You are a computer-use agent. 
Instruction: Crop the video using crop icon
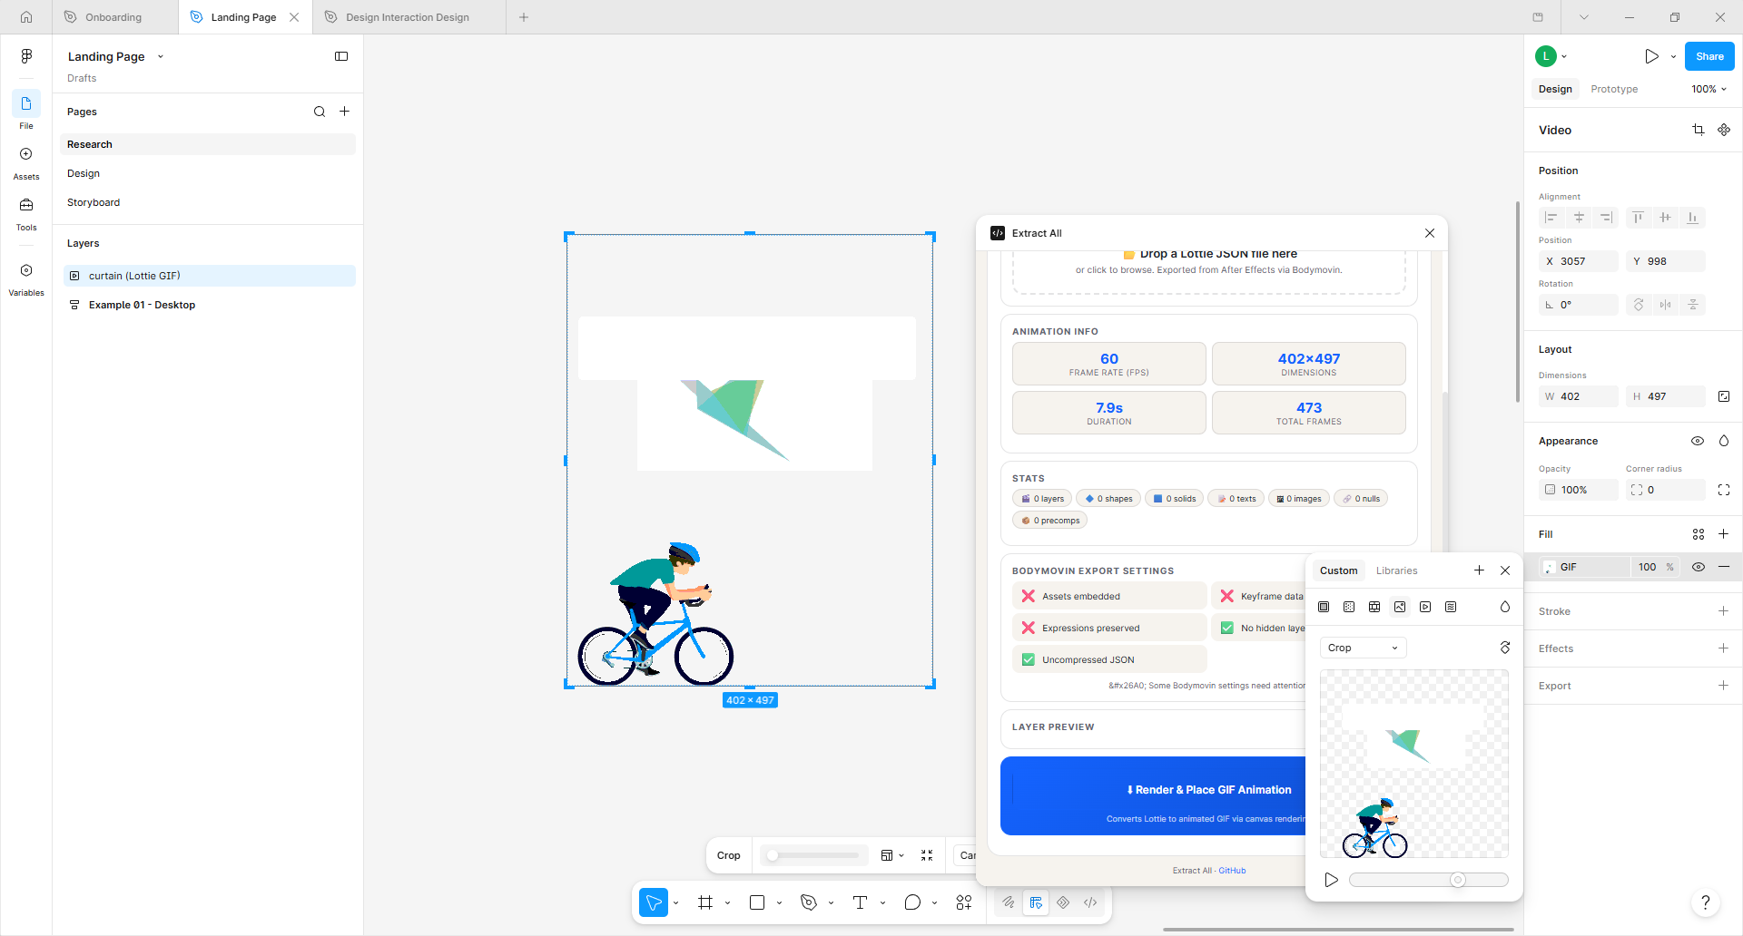1699,130
